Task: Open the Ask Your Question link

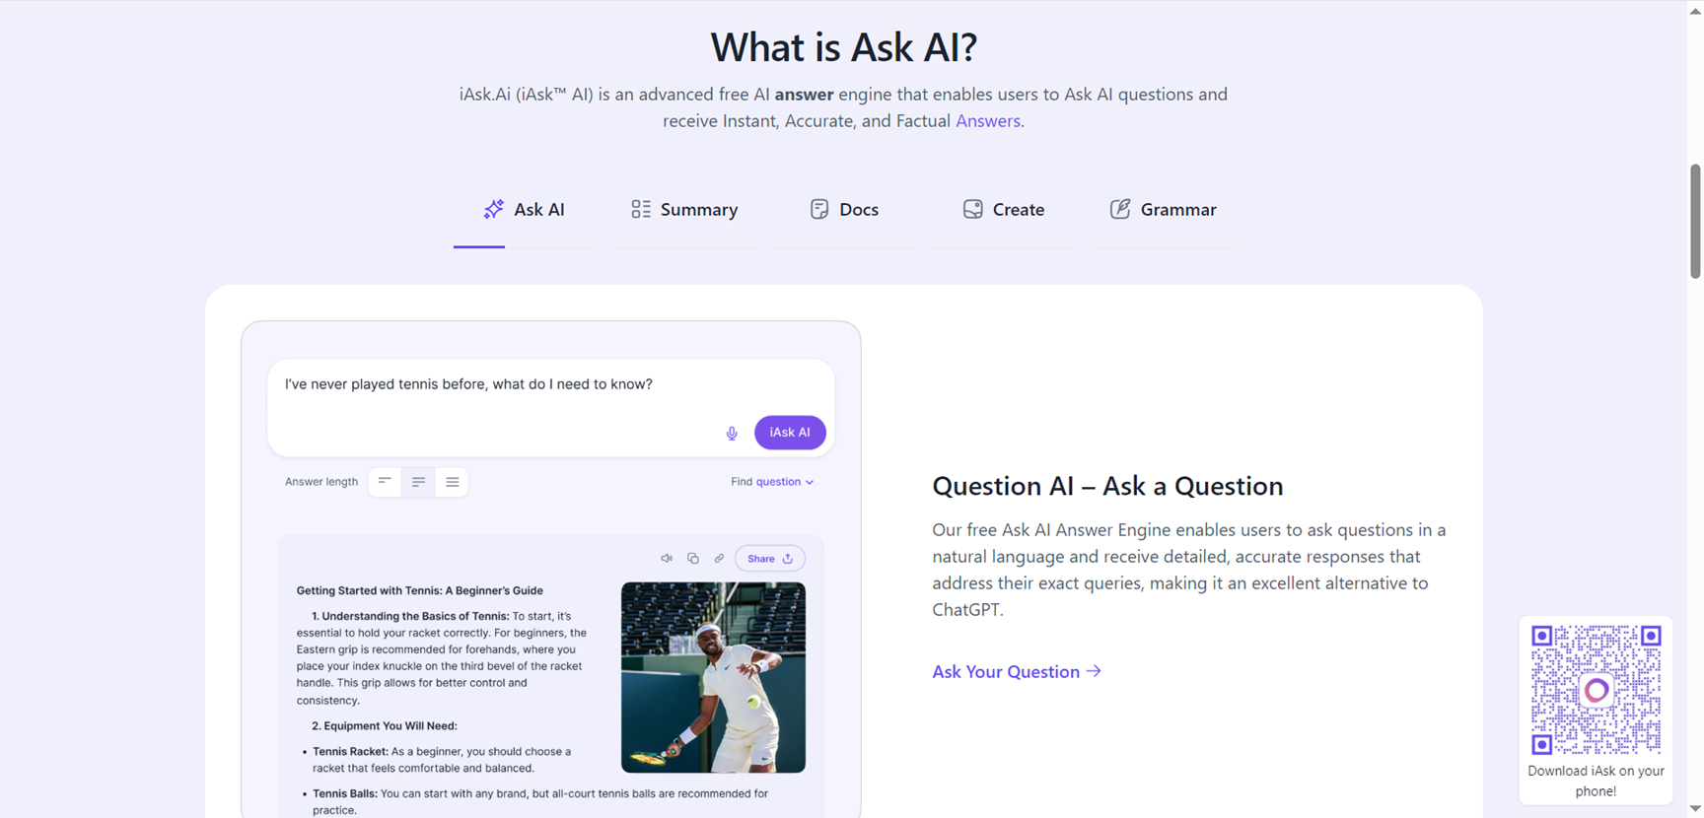Action: 1017,672
